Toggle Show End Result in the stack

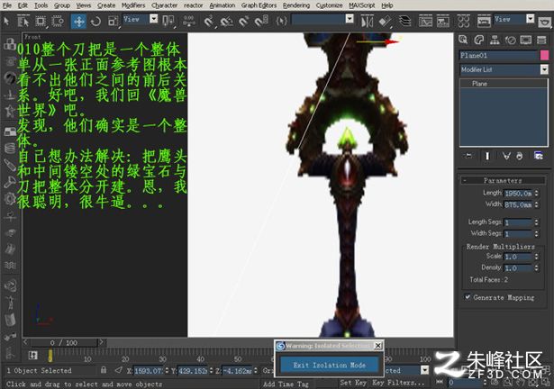[x=487, y=156]
